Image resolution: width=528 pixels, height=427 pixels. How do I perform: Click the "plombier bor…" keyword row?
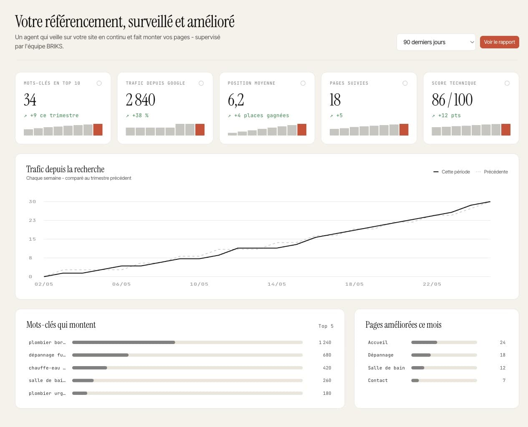[180, 342]
